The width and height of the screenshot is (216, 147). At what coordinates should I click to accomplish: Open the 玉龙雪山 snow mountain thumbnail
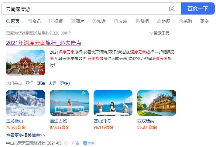(26, 103)
